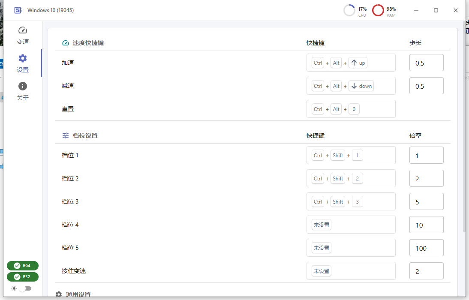This screenshot has width=469, height=300.
Task: Select the 设置 settings sidebar tab
Action: [x=23, y=63]
